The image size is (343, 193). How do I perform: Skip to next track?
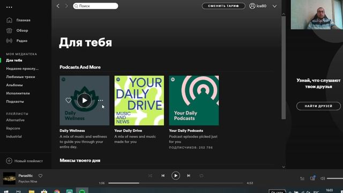tap(189, 175)
